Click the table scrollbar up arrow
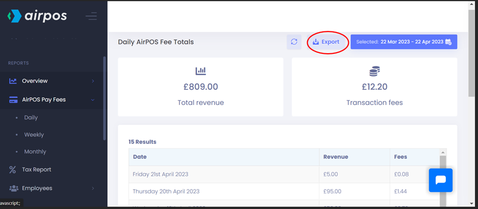Image resolution: width=478 pixels, height=209 pixels. (443, 152)
